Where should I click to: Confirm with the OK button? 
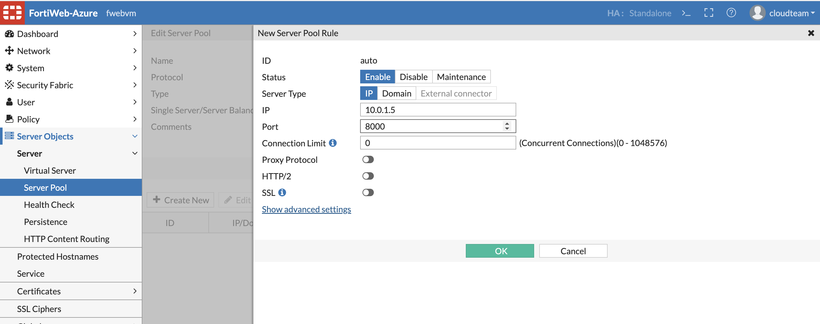pos(500,251)
